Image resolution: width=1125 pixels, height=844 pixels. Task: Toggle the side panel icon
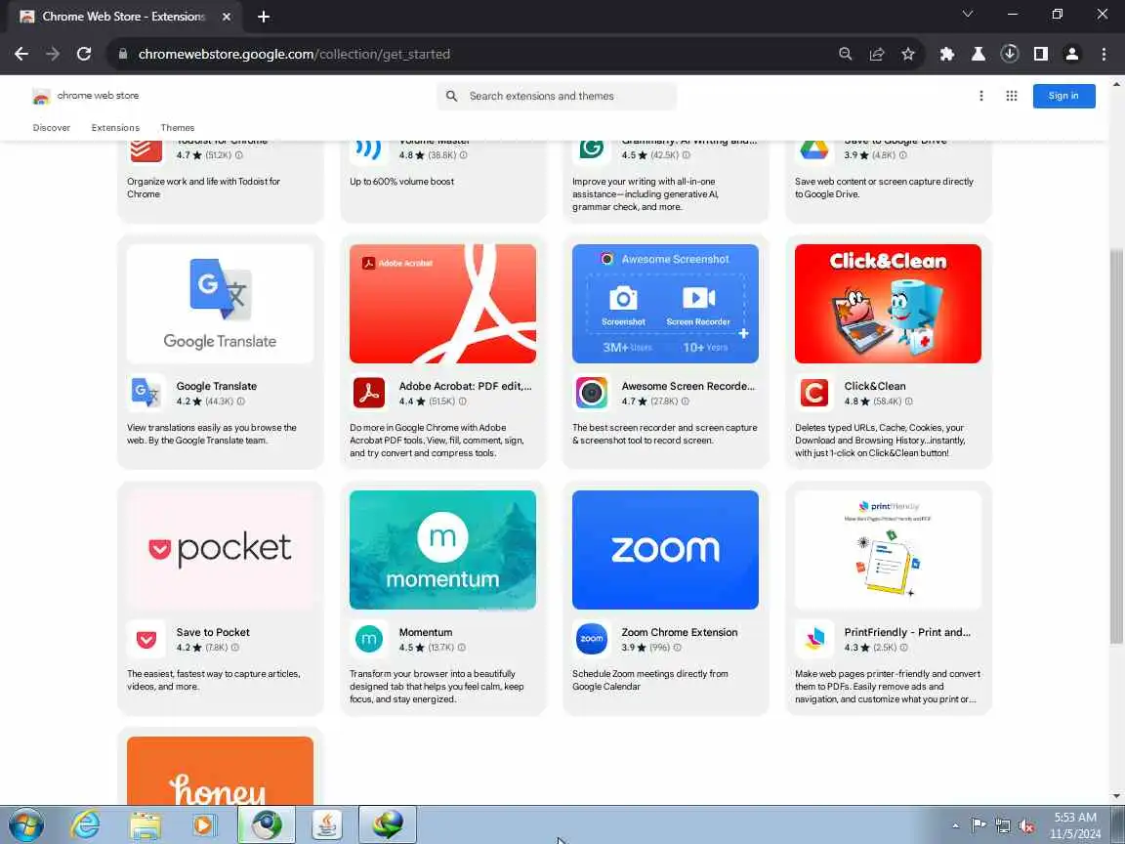[1041, 54]
